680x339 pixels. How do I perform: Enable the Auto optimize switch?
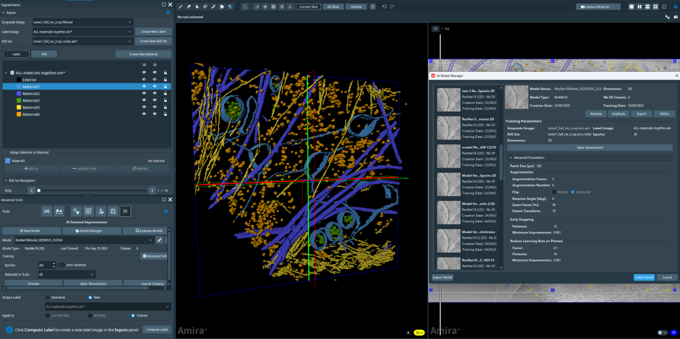tap(62, 265)
